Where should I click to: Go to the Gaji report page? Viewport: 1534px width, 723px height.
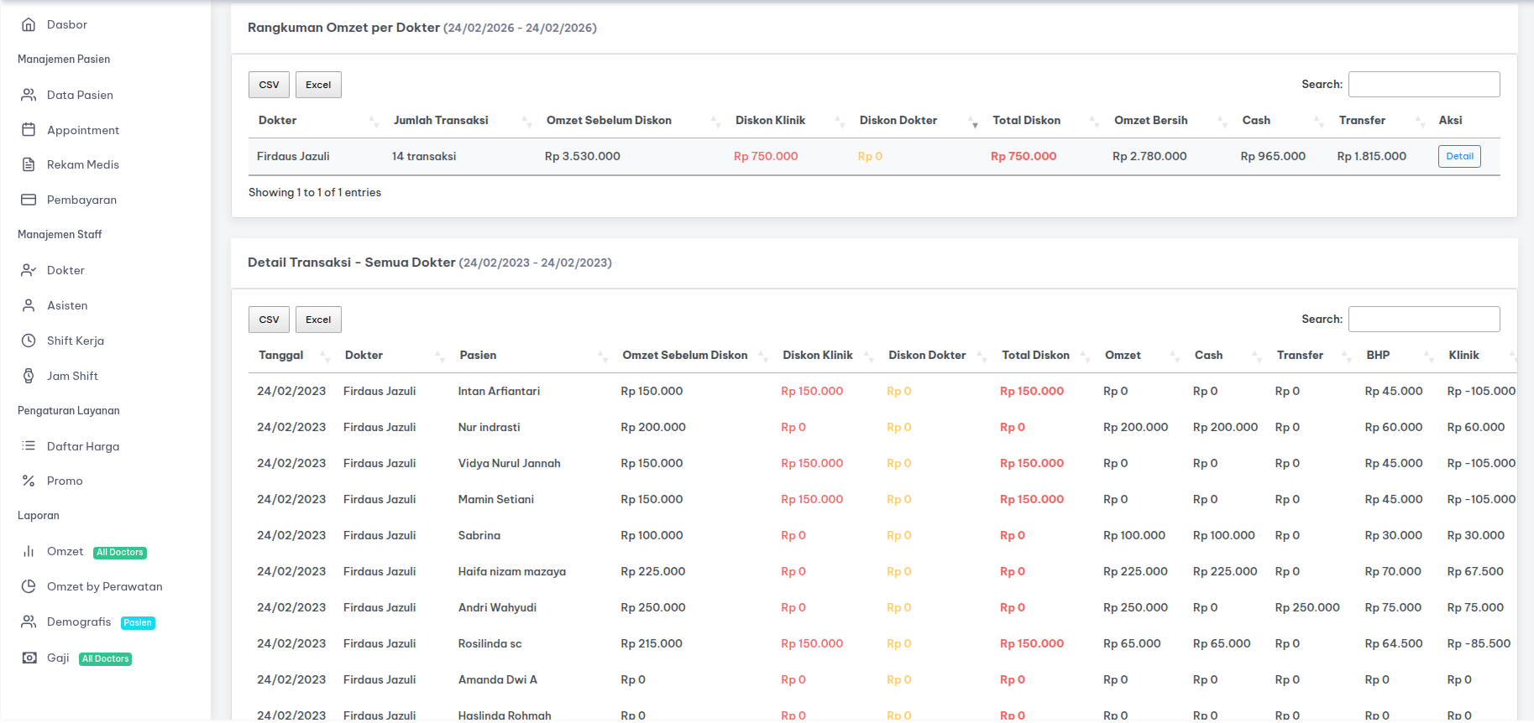point(58,658)
